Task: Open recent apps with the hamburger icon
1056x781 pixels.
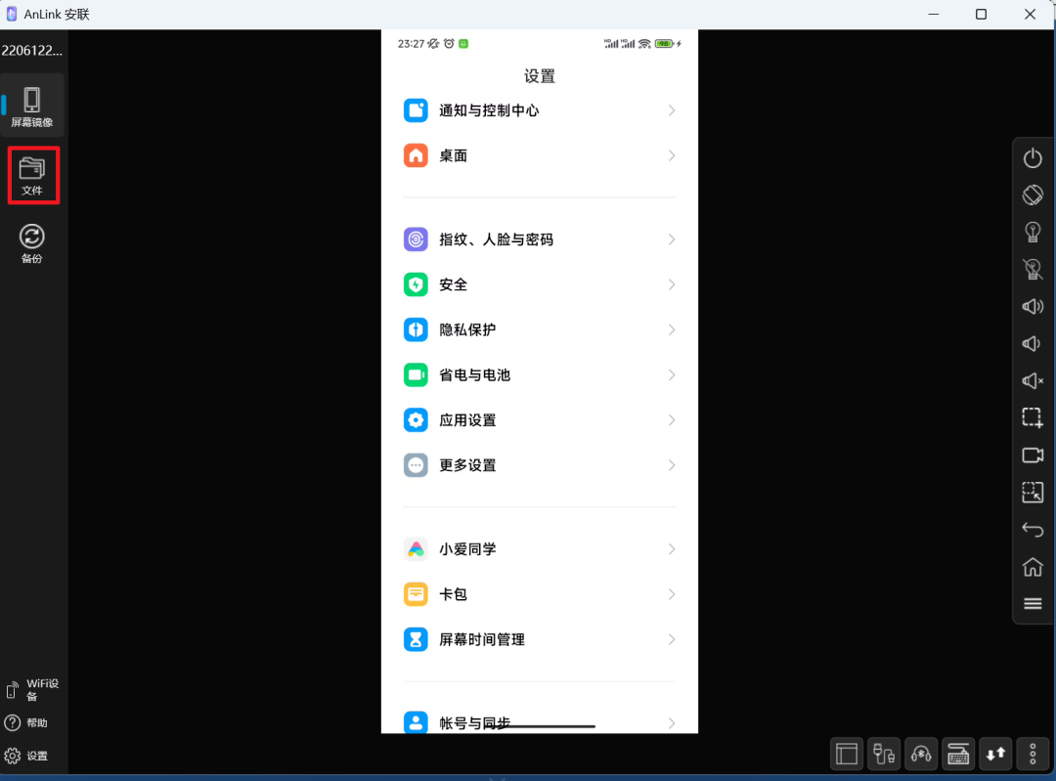Action: pyautogui.click(x=1033, y=603)
